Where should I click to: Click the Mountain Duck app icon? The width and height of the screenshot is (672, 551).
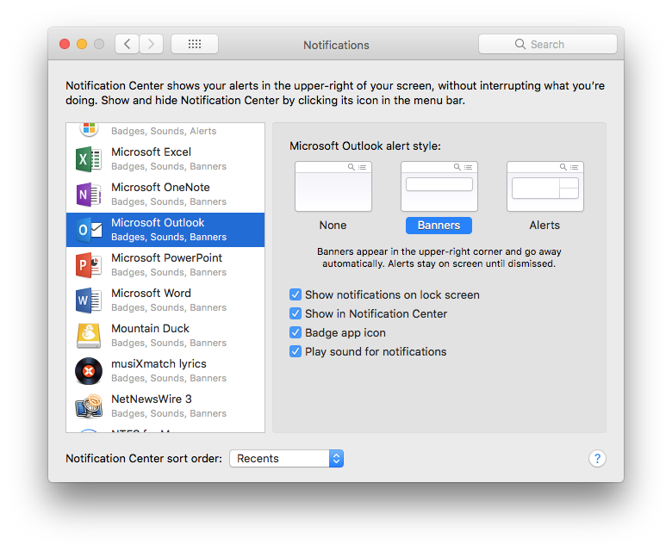pyautogui.click(x=89, y=336)
